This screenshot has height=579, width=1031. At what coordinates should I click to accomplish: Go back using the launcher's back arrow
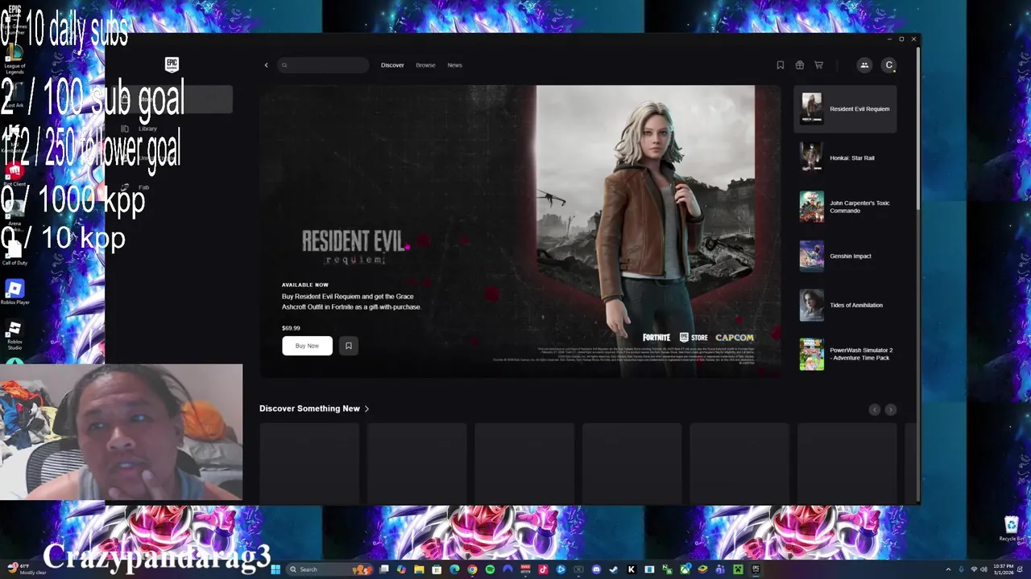(x=266, y=65)
